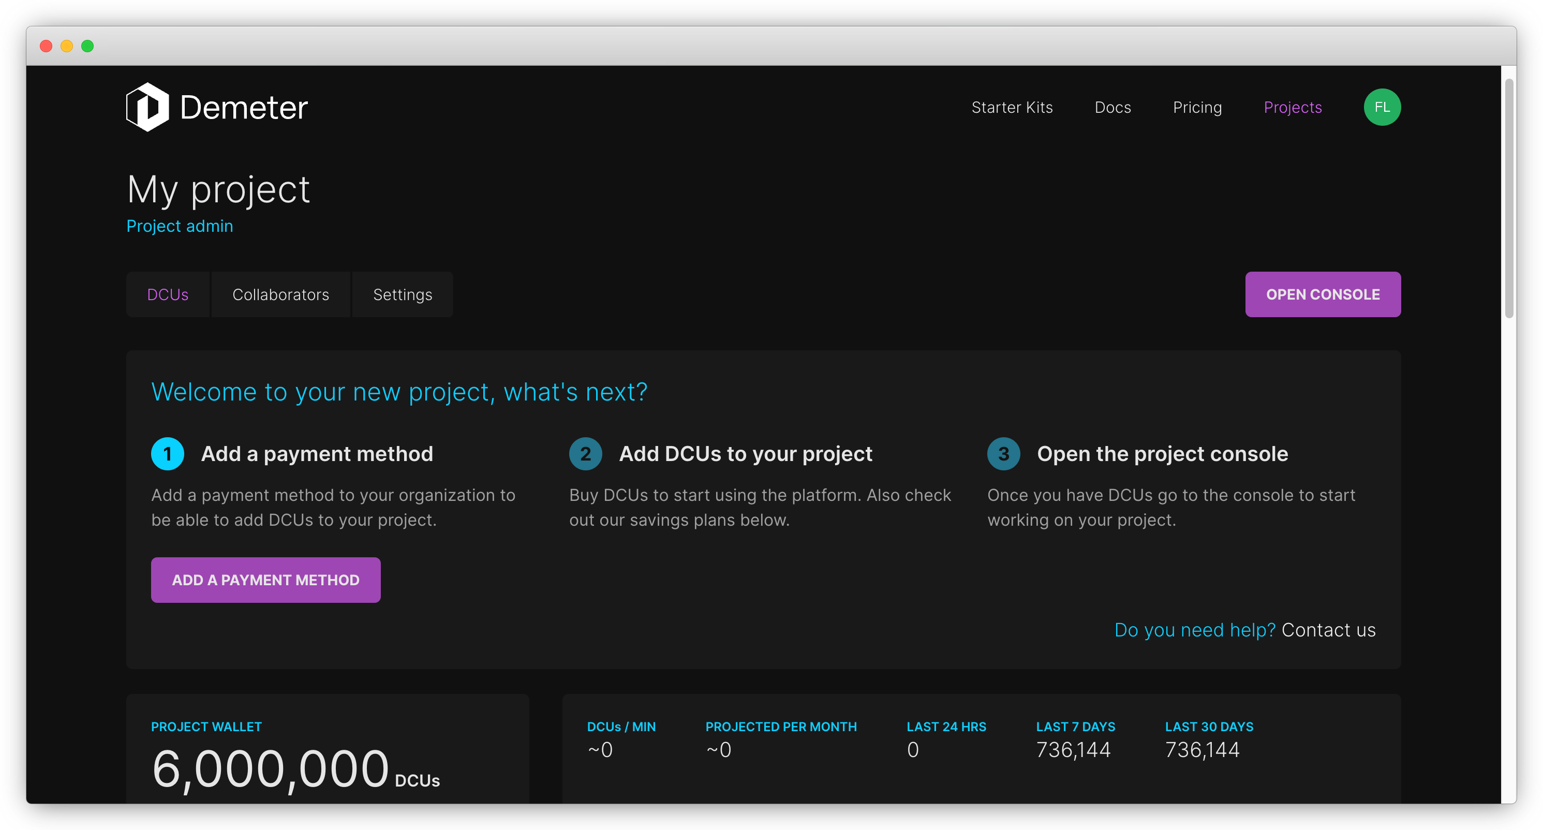Click the 'DCUs / MIN' label
This screenshot has width=1543, height=830.
[621, 727]
